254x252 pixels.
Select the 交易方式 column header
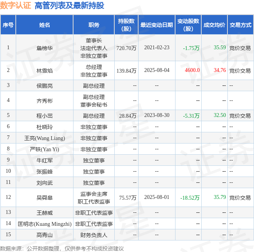click(x=241, y=25)
